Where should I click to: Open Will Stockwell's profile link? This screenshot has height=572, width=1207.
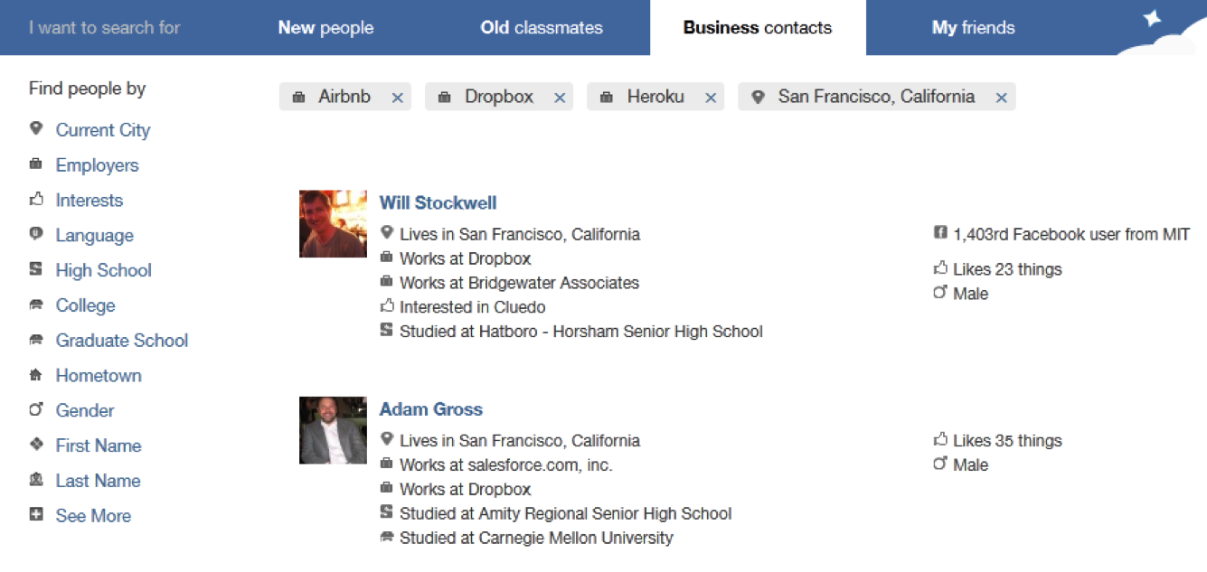tap(438, 202)
